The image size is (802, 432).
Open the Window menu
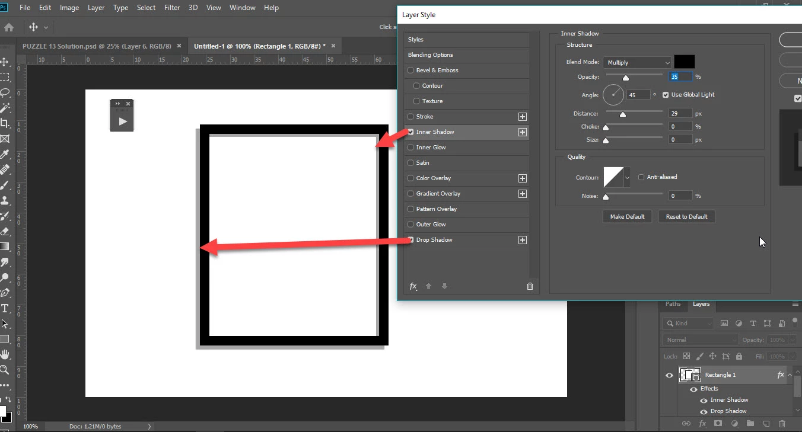point(242,8)
